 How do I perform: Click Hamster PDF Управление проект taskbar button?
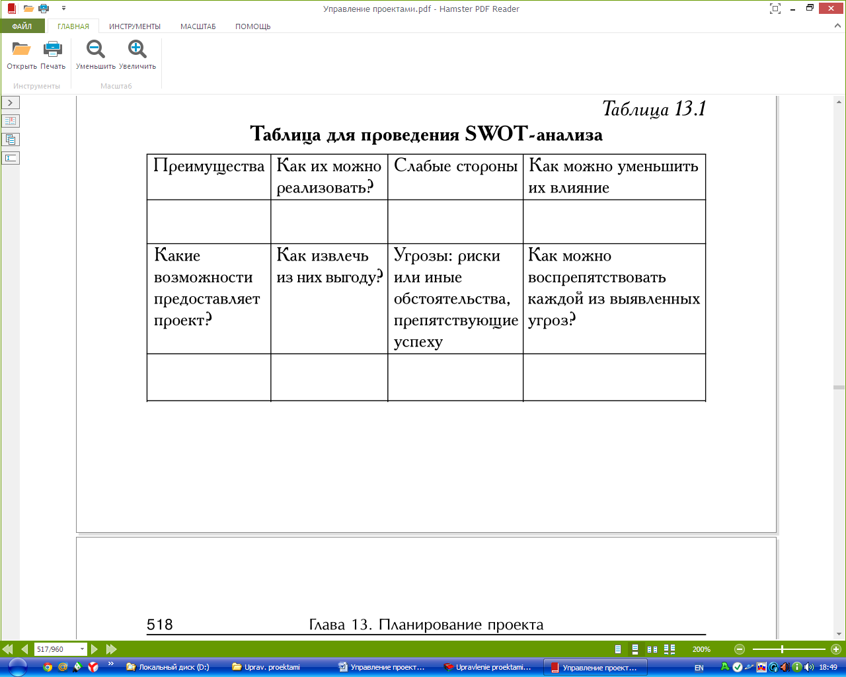tap(596, 667)
